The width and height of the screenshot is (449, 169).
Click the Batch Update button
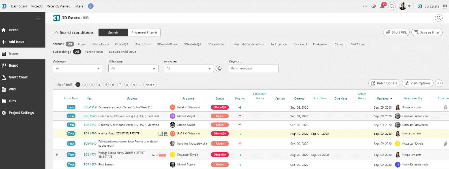[x=384, y=83]
